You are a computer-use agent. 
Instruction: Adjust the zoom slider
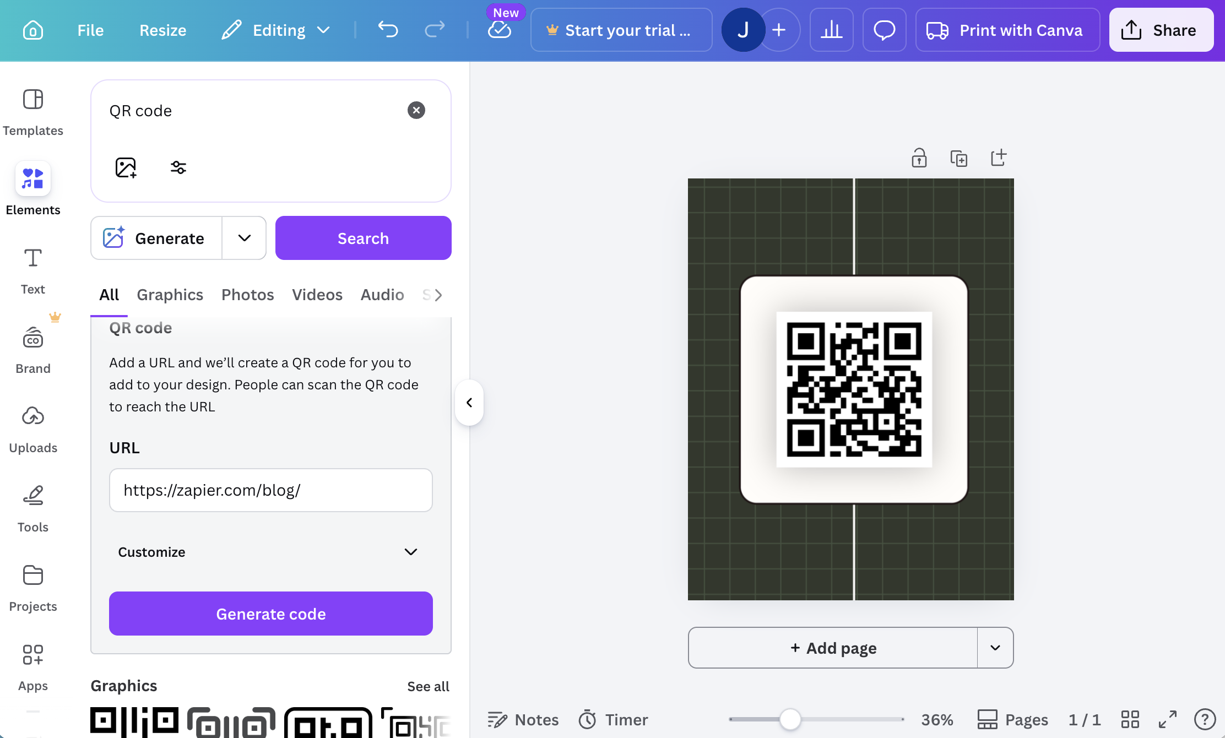point(792,719)
